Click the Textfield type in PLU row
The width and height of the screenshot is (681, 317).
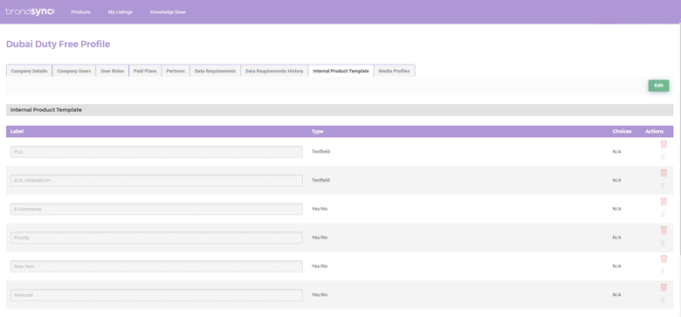click(320, 152)
